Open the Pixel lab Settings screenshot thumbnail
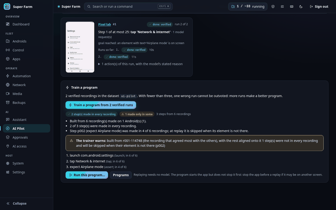Image resolution: width=336 pixels, height=210 pixels. [80, 47]
